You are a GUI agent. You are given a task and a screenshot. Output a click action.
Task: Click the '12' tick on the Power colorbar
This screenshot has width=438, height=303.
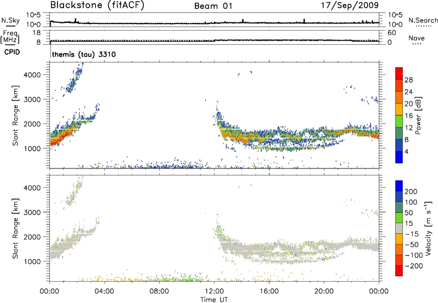point(408,128)
